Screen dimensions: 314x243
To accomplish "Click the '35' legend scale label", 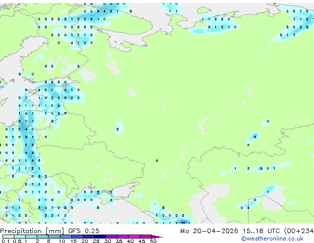I will click(119, 241).
